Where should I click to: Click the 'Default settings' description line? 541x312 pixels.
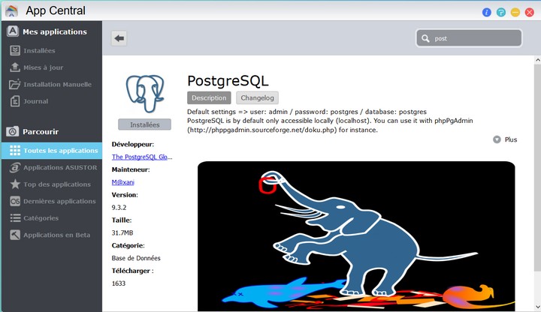click(x=307, y=112)
